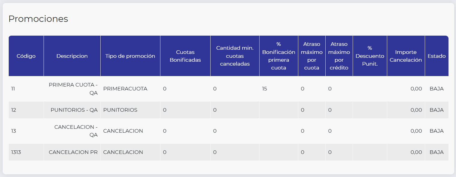The width and height of the screenshot is (456, 177).
Task: Click the Cuotas Bonificadas column header
Action: [185, 56]
